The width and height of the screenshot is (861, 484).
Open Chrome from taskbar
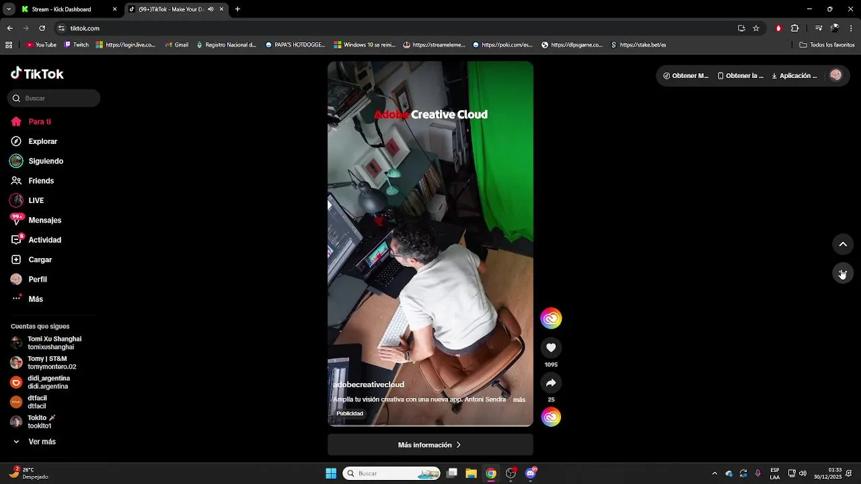(x=491, y=473)
